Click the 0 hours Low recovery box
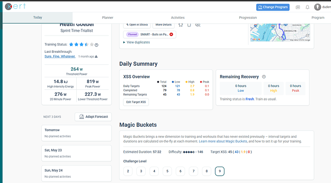This screenshot has height=183, width=331. 241,88
